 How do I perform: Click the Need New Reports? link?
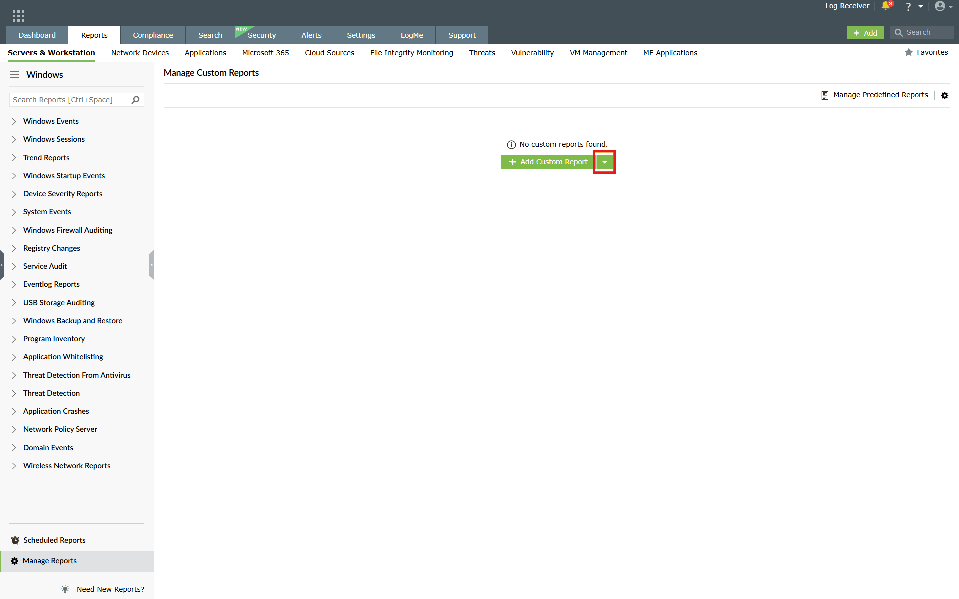pos(110,589)
